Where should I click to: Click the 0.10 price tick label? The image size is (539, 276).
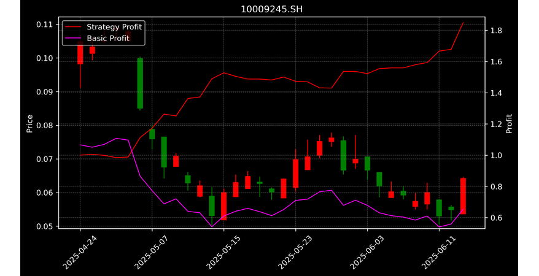click(x=45, y=58)
